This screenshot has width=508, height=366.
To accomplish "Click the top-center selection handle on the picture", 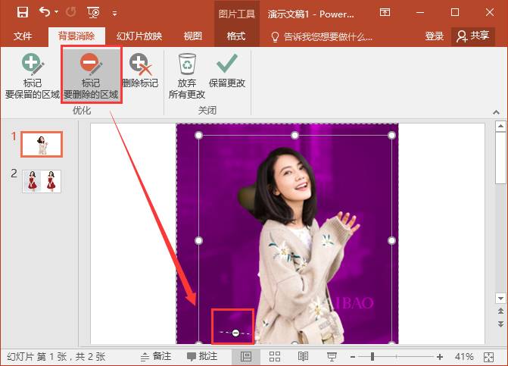I will (x=295, y=135).
